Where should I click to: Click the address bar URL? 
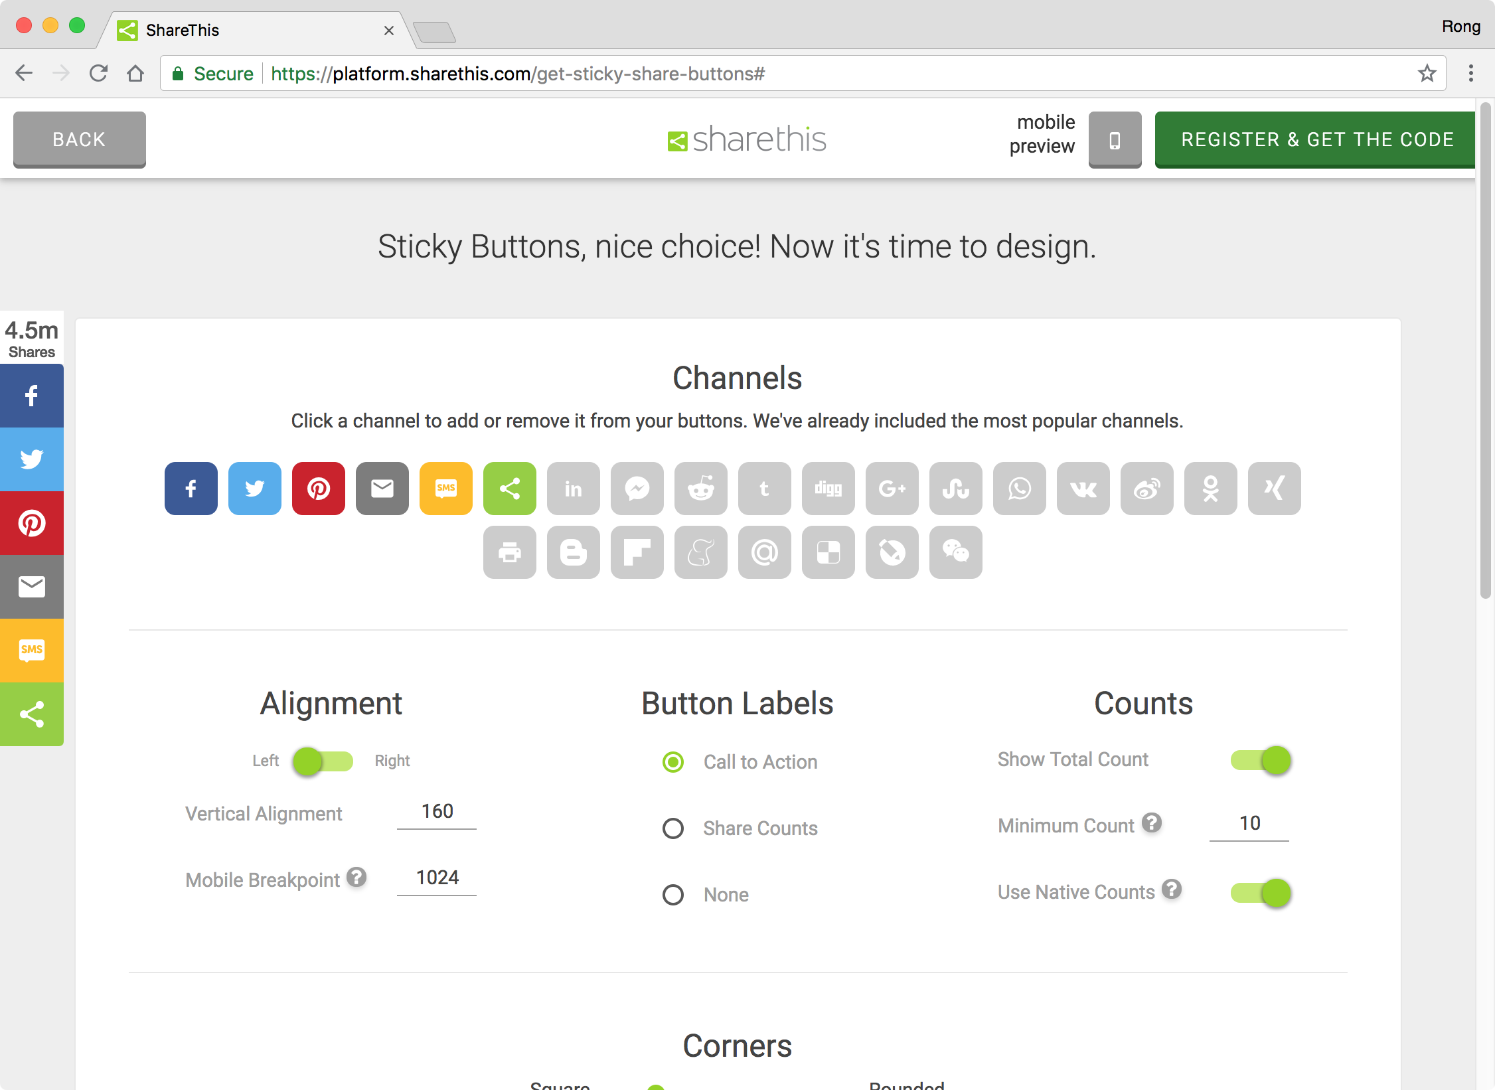(518, 74)
